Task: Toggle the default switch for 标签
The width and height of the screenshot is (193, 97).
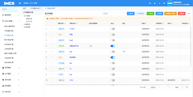Action: point(113,34)
